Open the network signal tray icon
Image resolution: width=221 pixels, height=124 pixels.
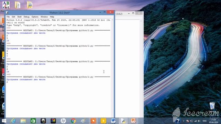195,121
